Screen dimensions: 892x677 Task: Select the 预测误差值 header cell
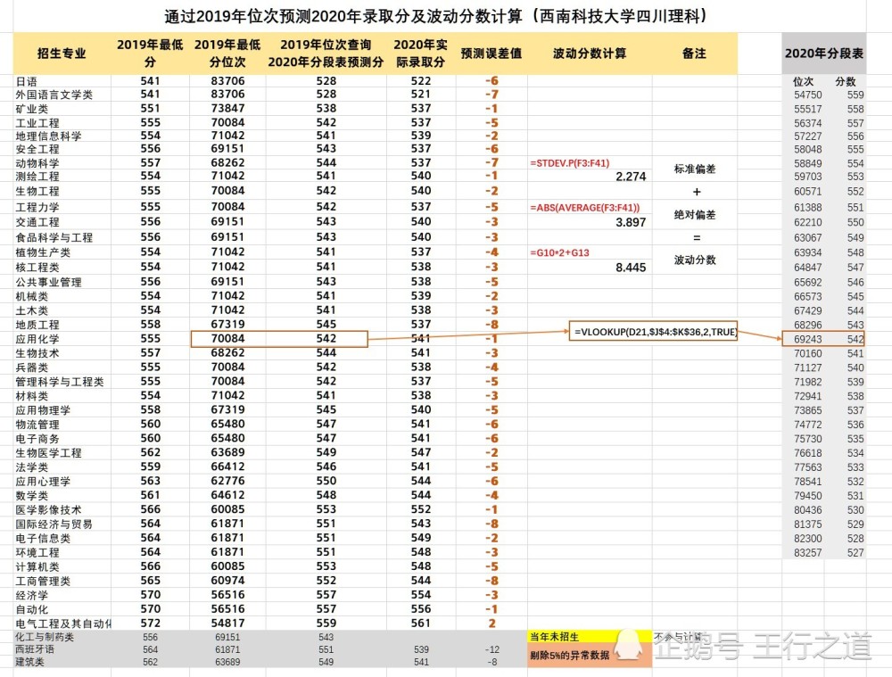pos(491,54)
